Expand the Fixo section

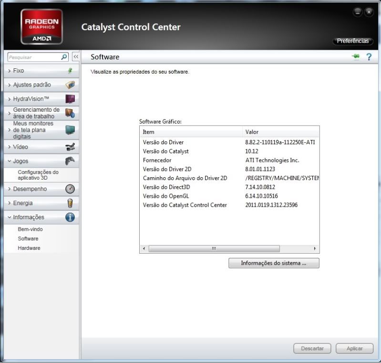[x=41, y=71]
